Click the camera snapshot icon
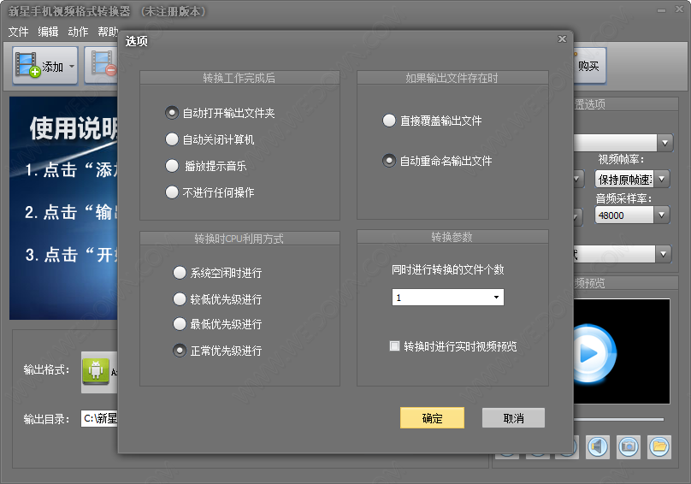Screen dimensions: 691x484 [629, 446]
